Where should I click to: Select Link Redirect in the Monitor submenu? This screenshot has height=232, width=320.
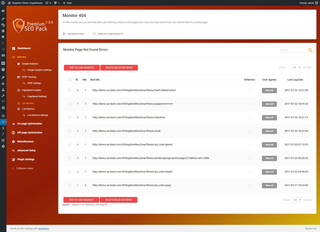[x=28, y=109]
